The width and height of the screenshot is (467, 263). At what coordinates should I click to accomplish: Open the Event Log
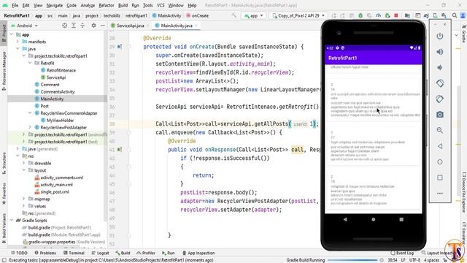402,253
